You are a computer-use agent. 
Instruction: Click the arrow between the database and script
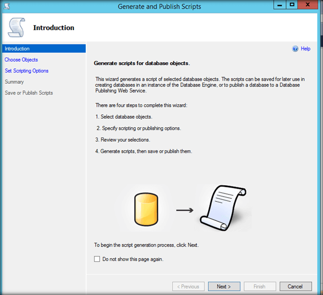click(x=185, y=210)
